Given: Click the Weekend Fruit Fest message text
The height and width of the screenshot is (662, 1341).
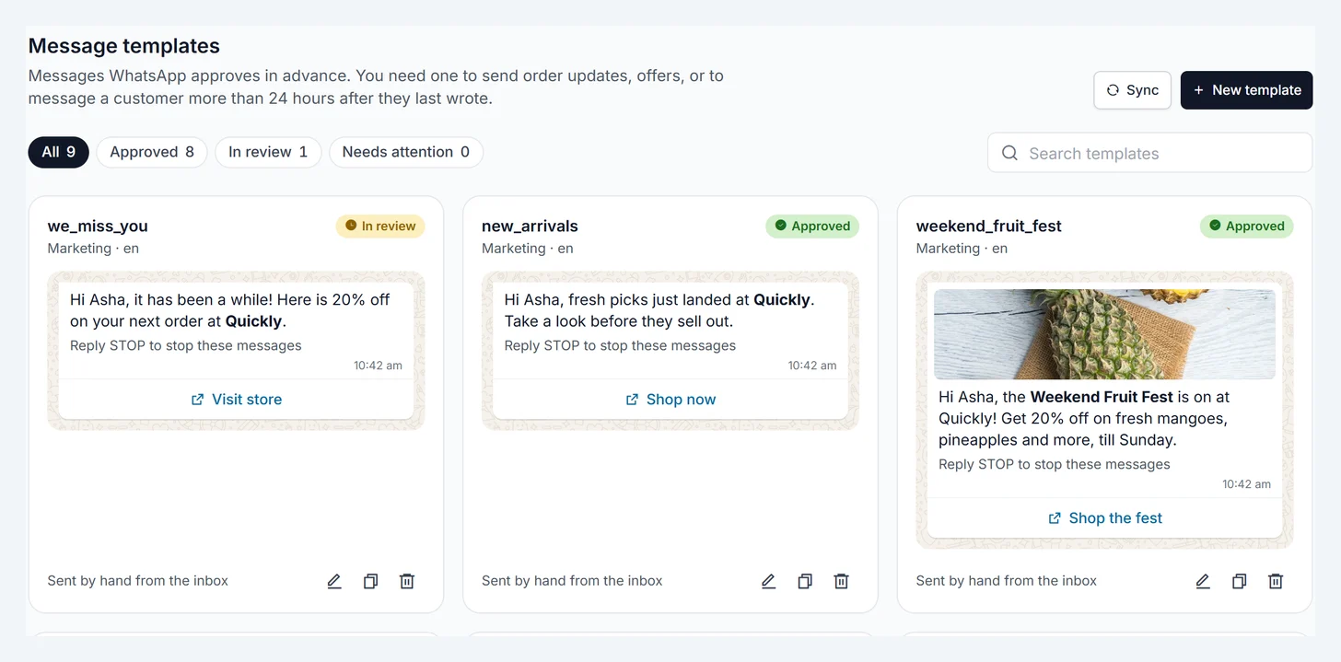Looking at the screenshot, I should click(x=1084, y=419).
